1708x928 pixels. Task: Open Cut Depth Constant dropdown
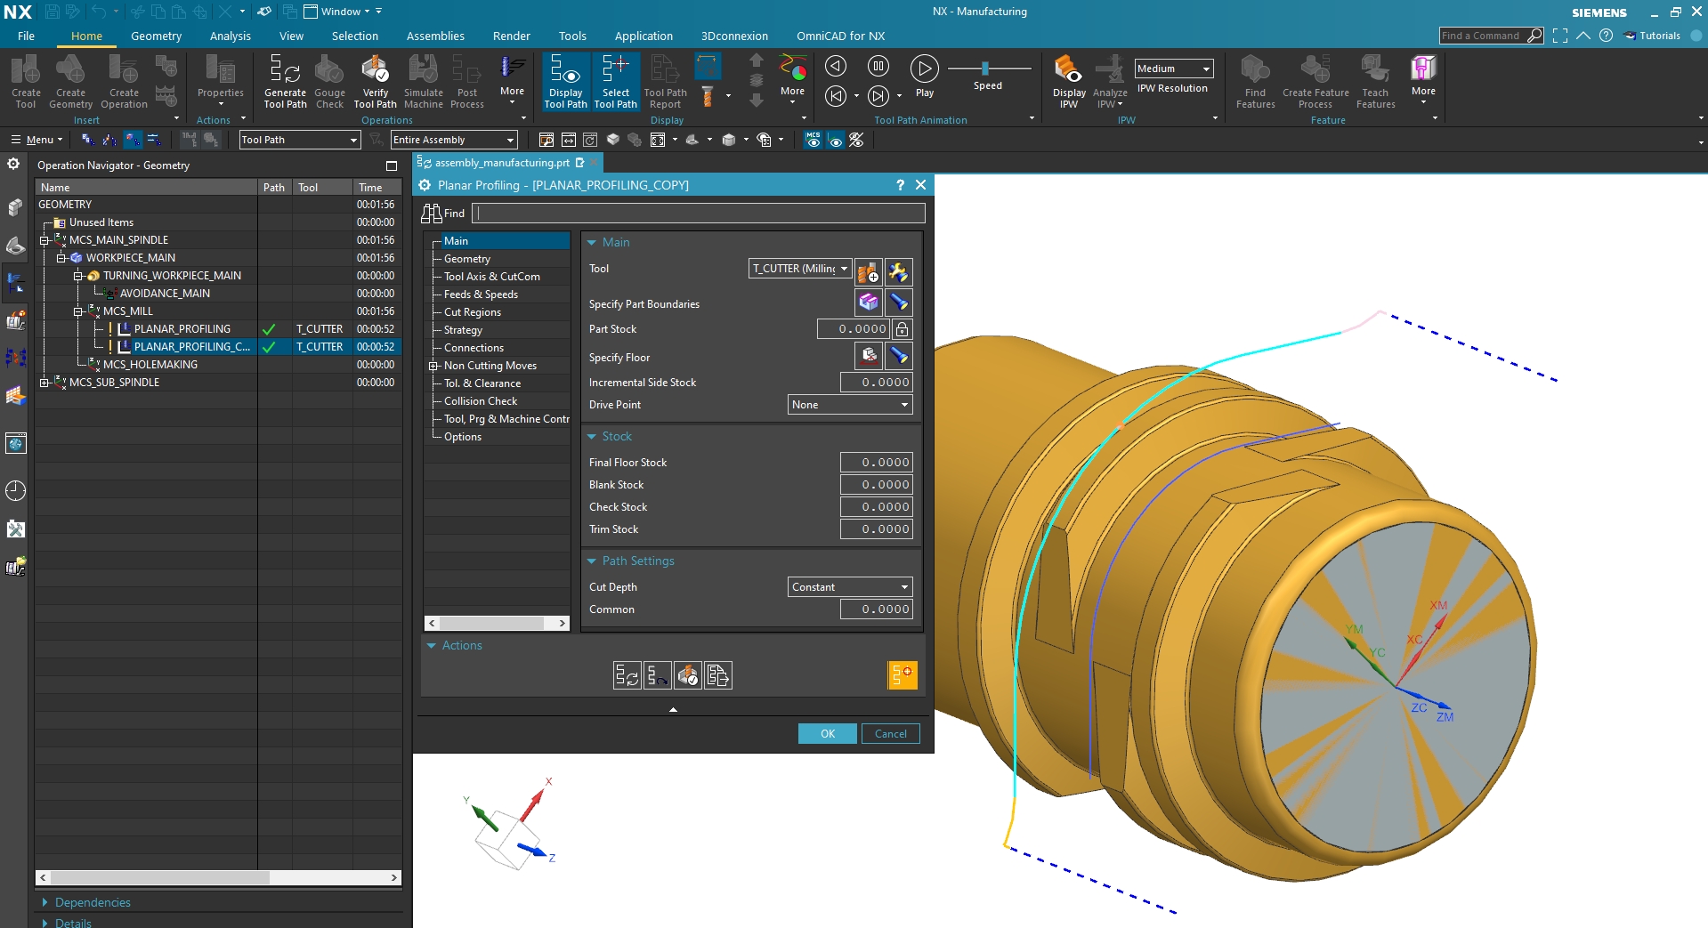coord(850,587)
